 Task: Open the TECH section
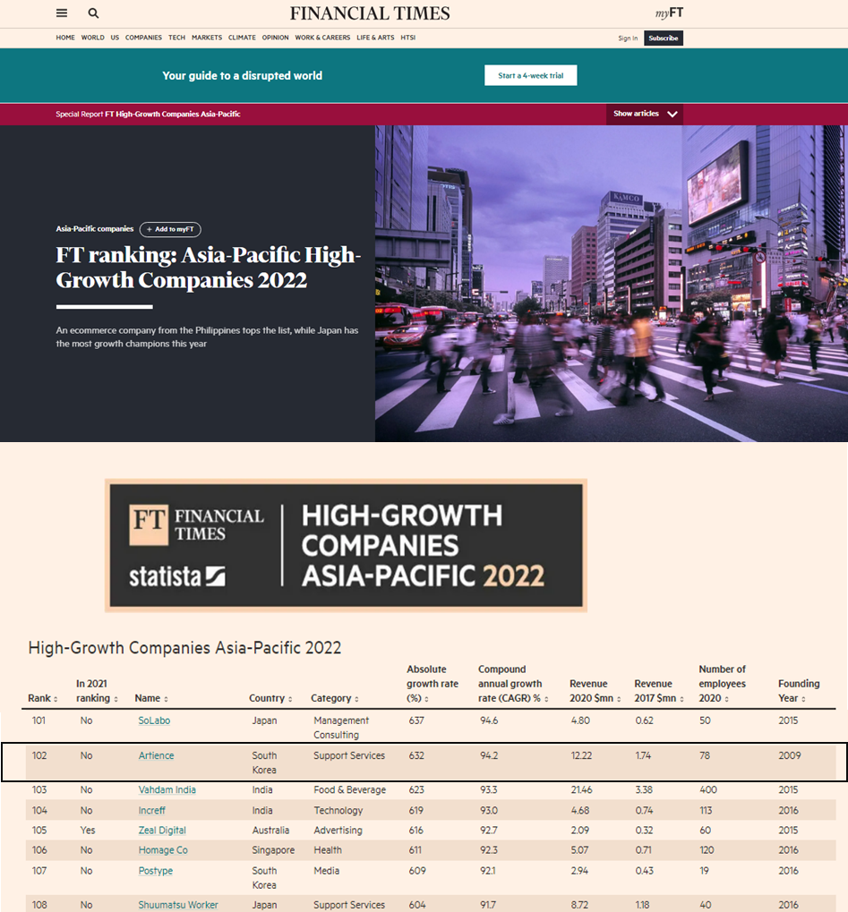[x=177, y=38]
